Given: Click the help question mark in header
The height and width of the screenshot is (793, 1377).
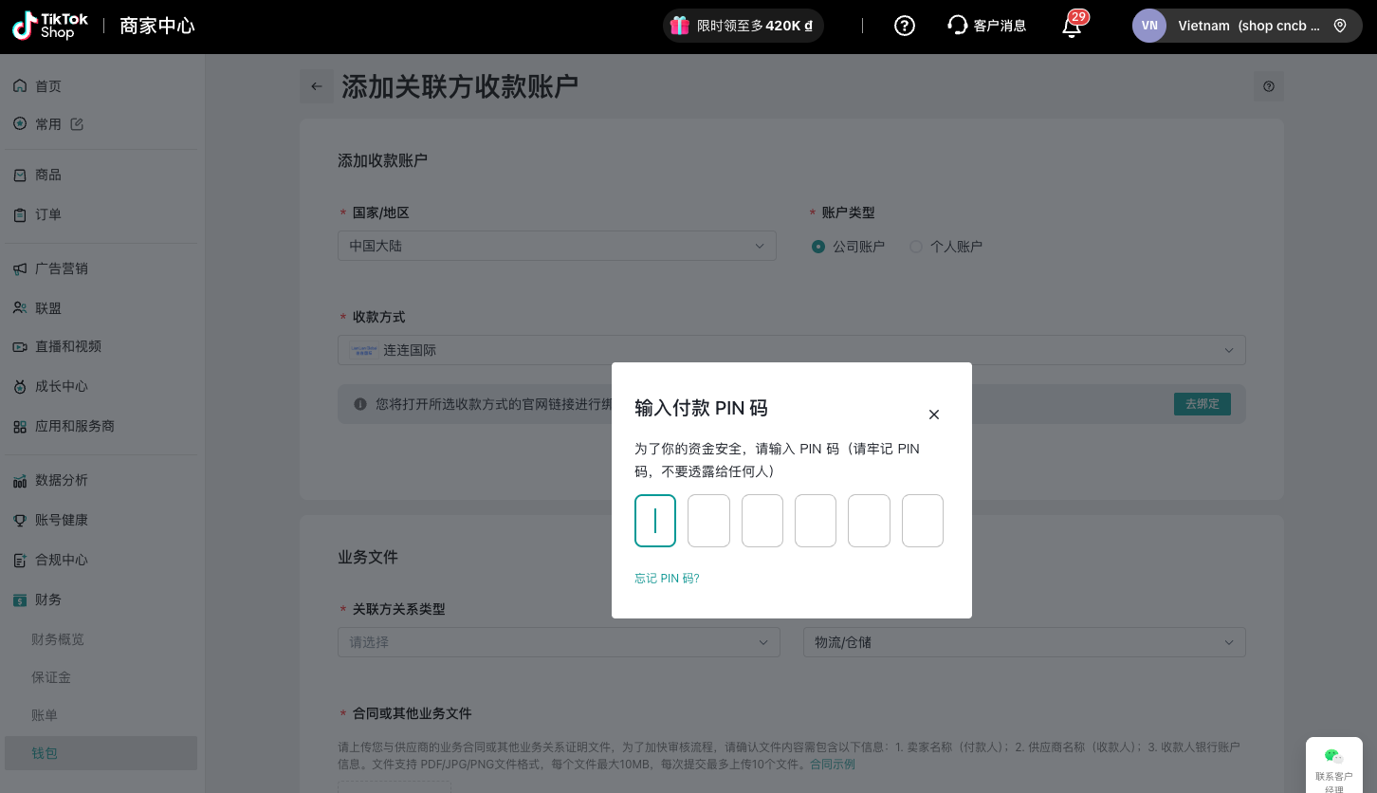Looking at the screenshot, I should click(x=905, y=26).
